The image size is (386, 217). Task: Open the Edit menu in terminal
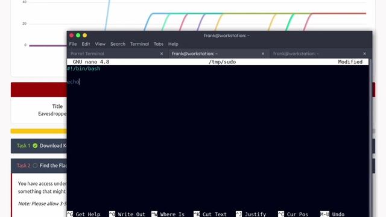point(86,44)
